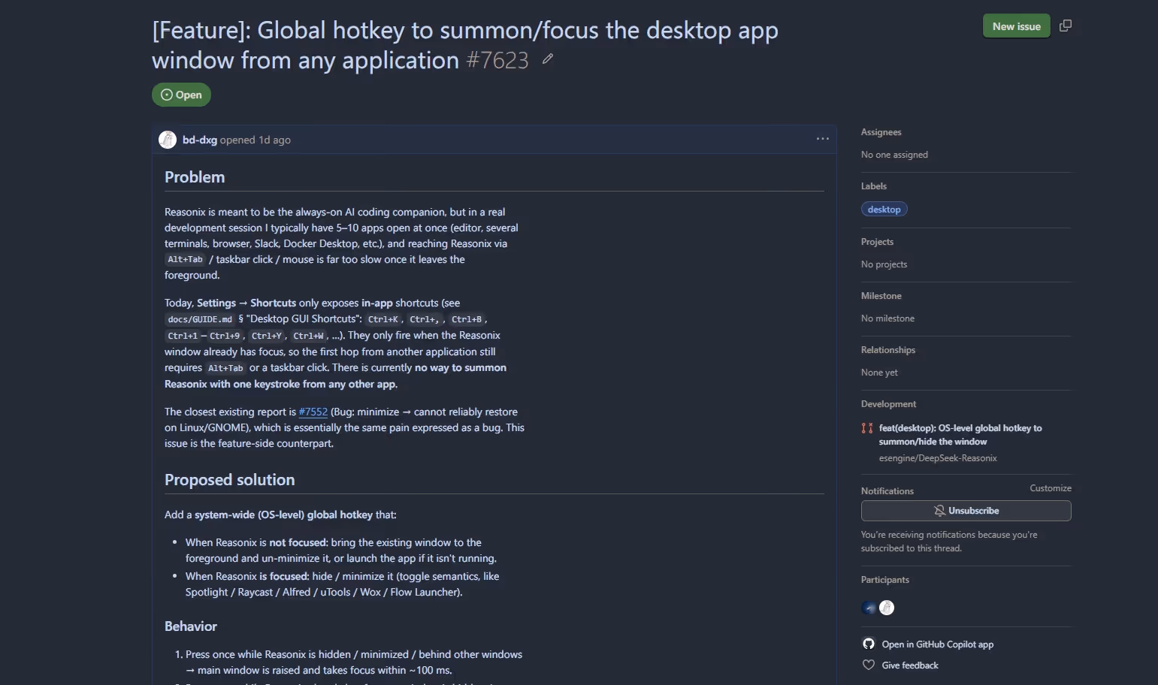This screenshot has height=685, width=1158.
Task: Open the white participant avatar under Participants
Action: click(x=887, y=608)
